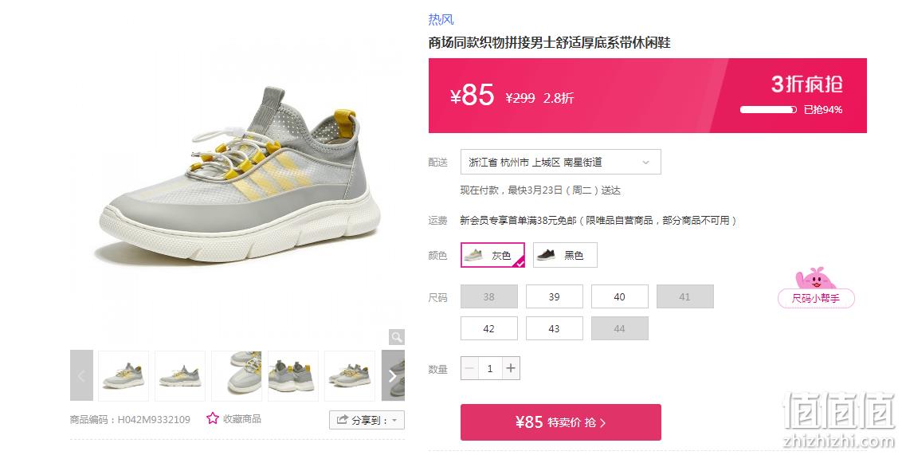The width and height of the screenshot is (902, 455).
Task: Click the ¥85 特卖价 抢 buy button
Action: pos(561,422)
